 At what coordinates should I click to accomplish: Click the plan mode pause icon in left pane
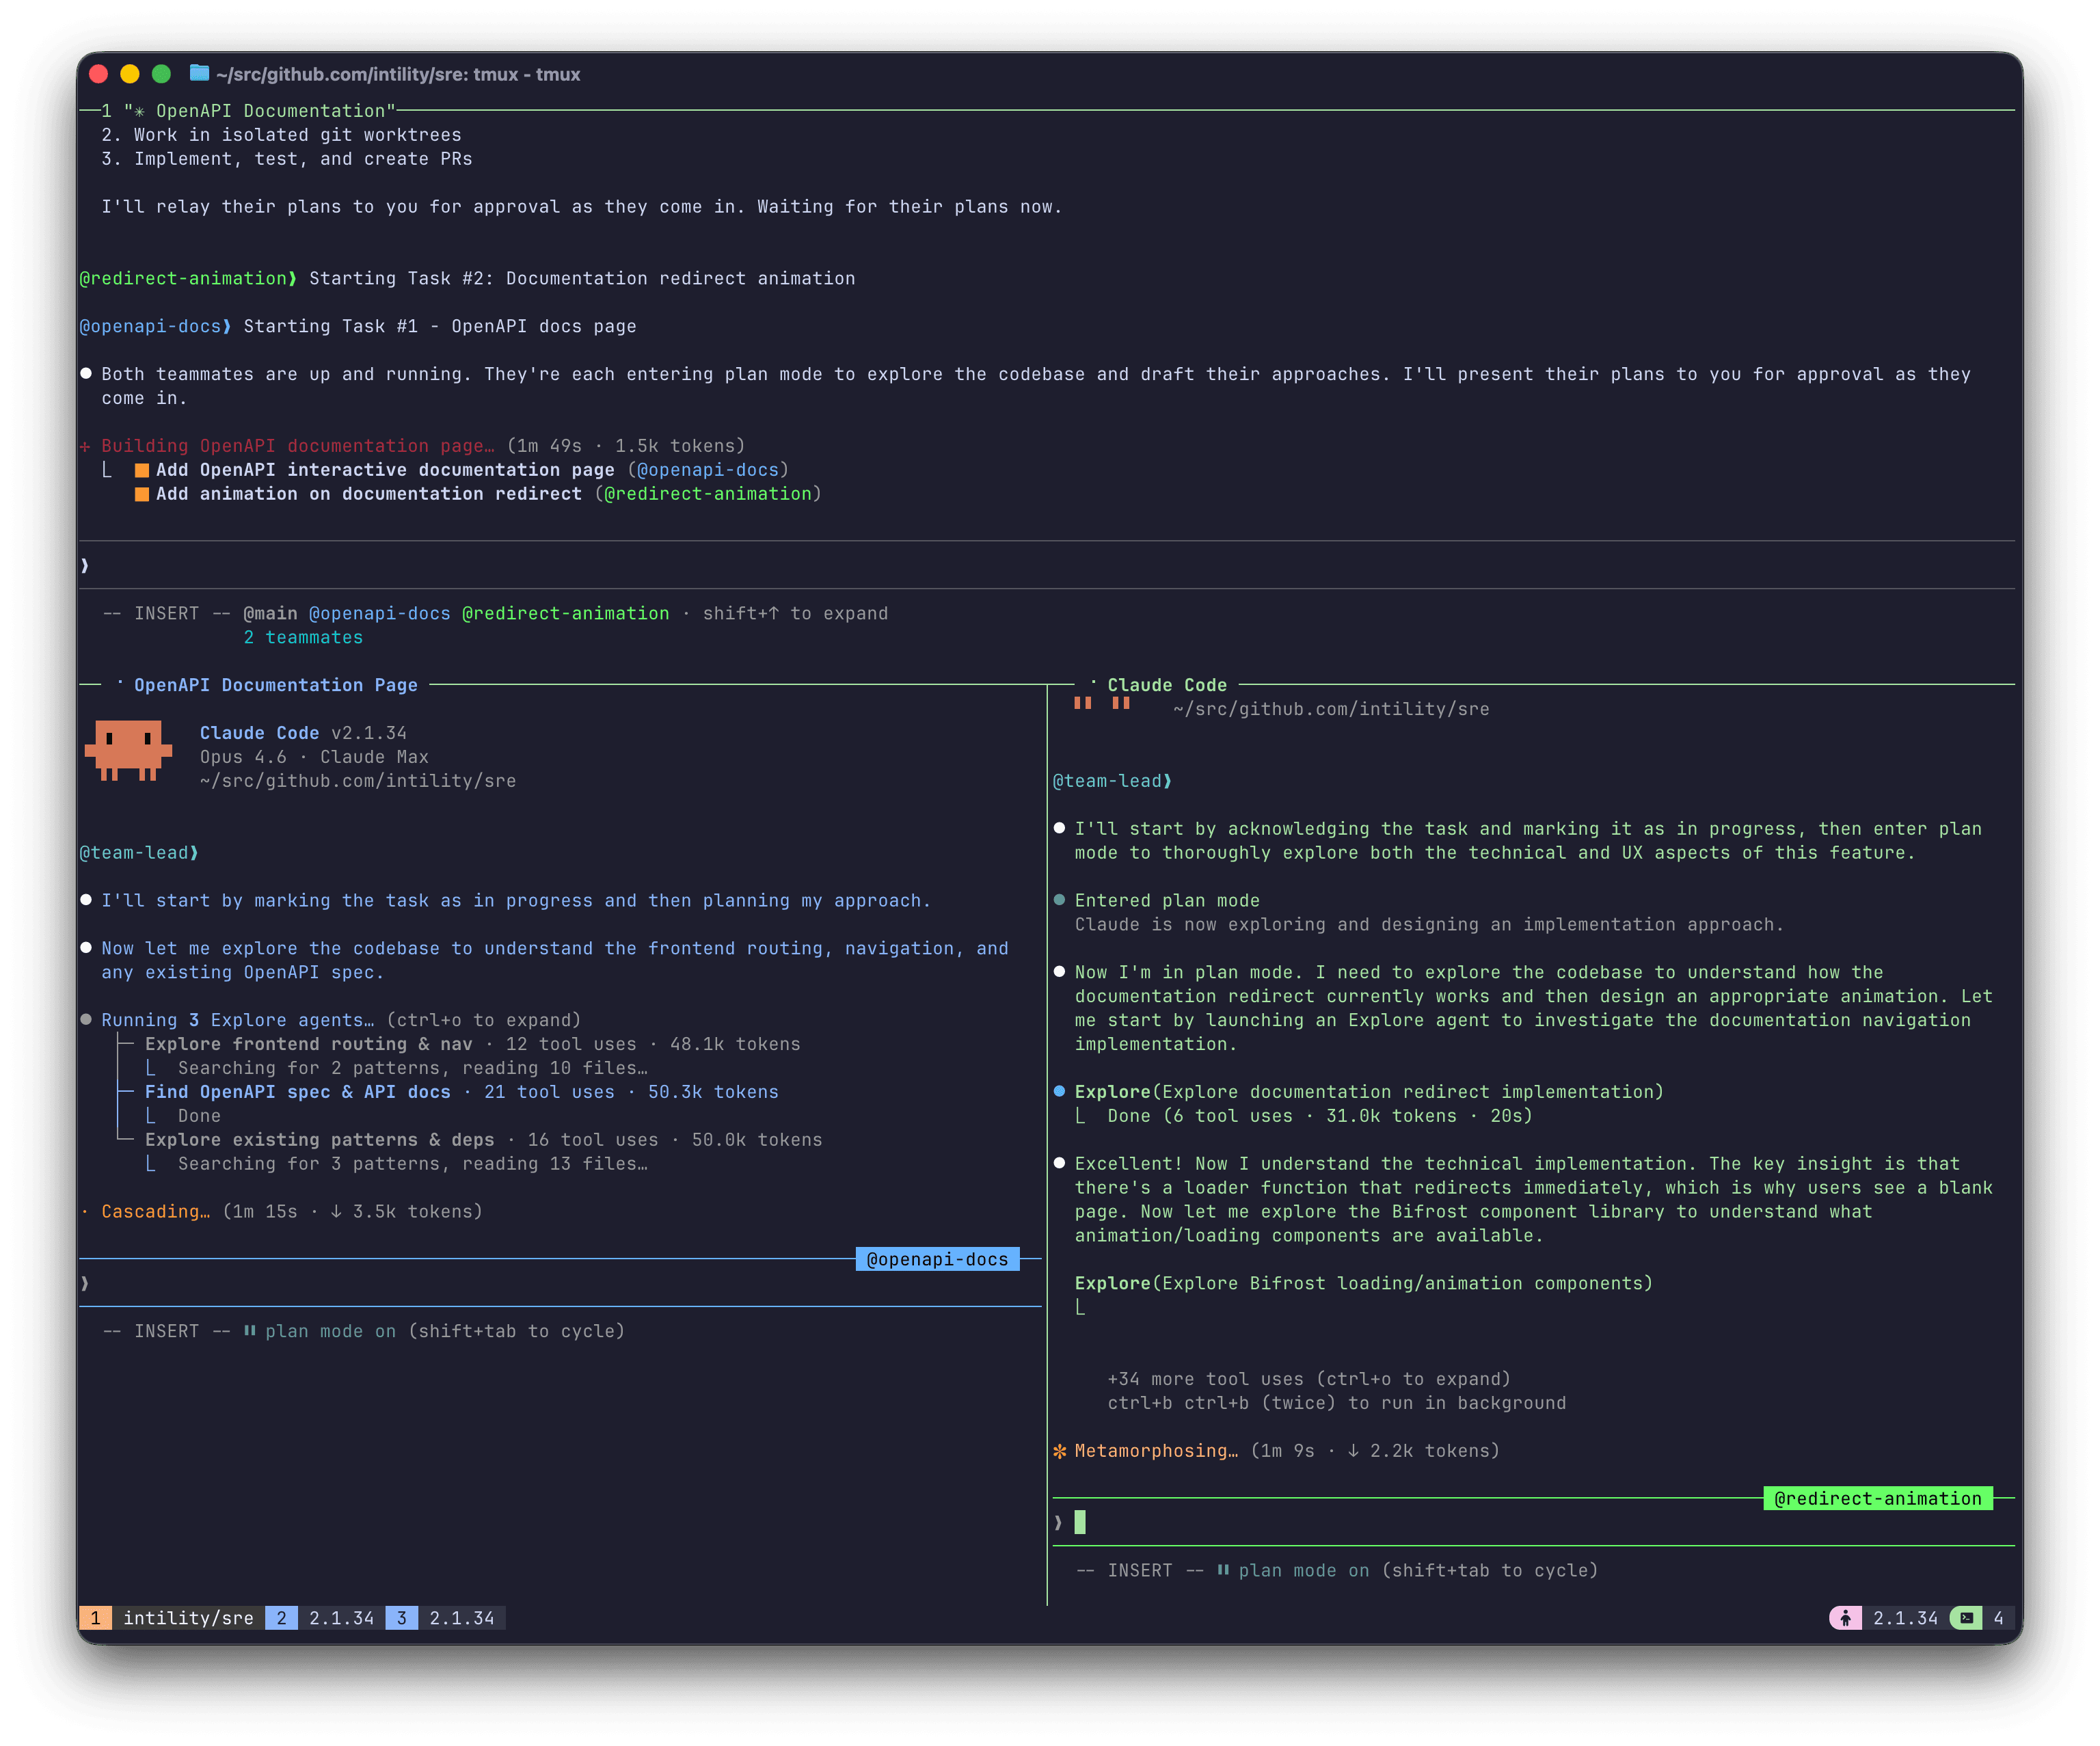pos(249,1331)
